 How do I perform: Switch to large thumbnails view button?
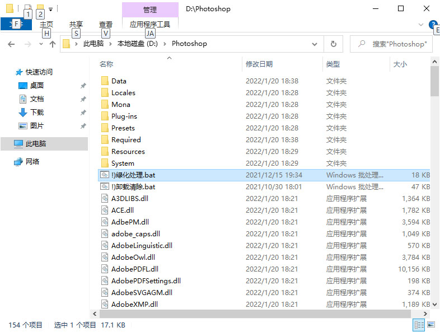[431, 325]
